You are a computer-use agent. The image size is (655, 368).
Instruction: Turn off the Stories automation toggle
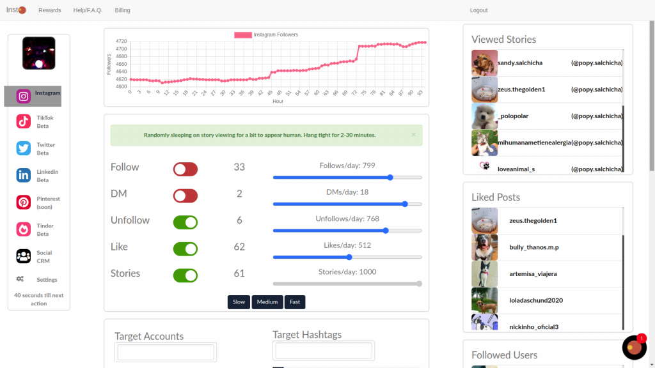tap(185, 275)
